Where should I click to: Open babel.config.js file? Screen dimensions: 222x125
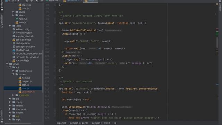pos(22,40)
